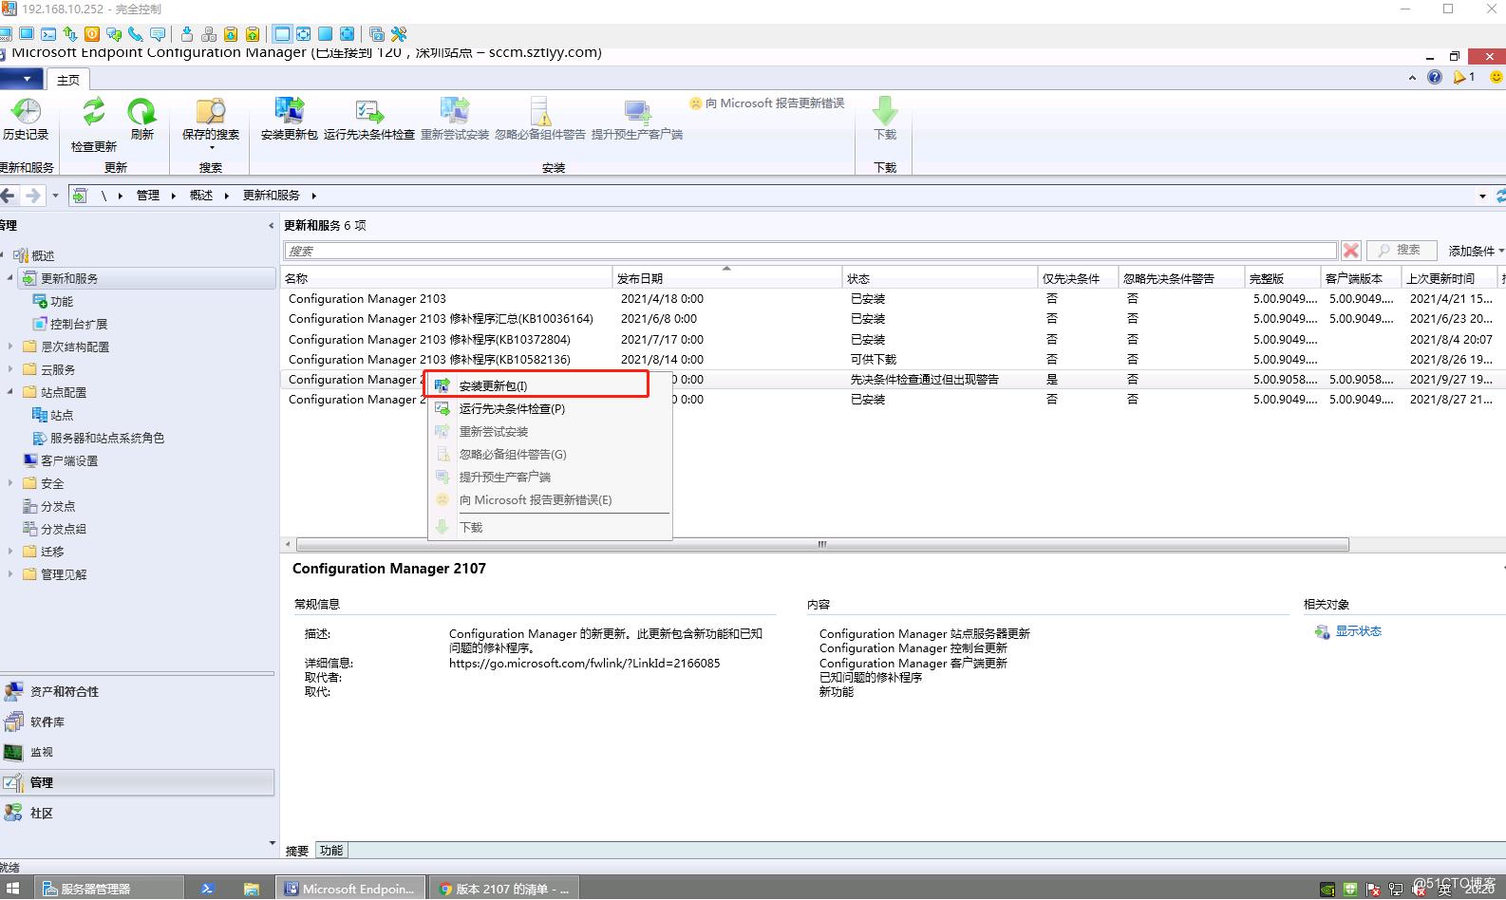Click Run Prerequisite Check in the ribbon
Viewport: 1506px width, 900px height.
(368, 120)
